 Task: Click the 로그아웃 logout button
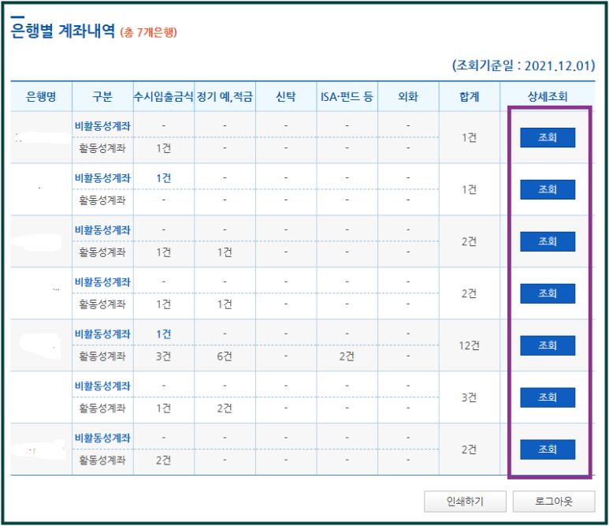click(554, 502)
